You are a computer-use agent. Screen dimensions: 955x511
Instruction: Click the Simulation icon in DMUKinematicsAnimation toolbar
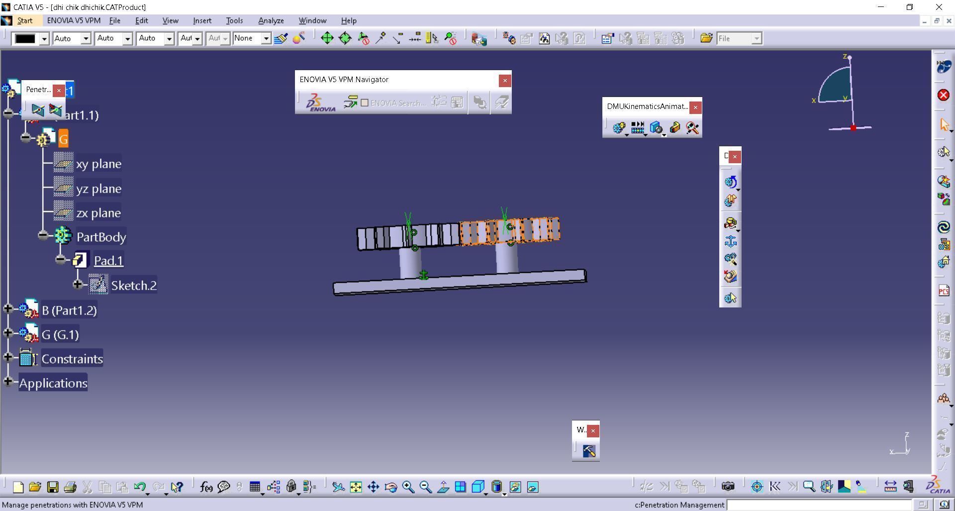619,128
